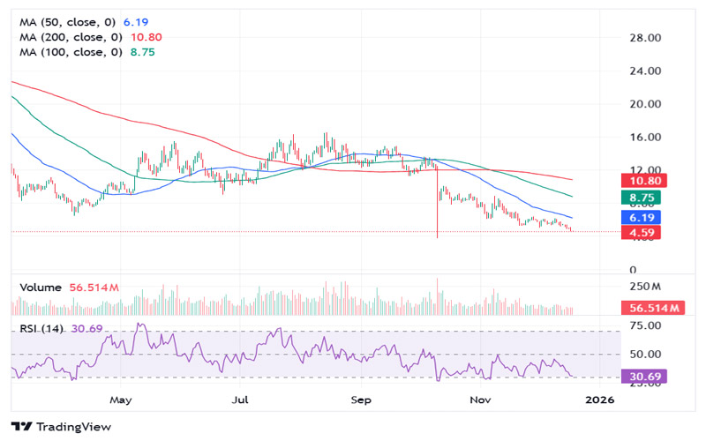Image resolution: width=706 pixels, height=441 pixels.
Task: Click the 2026 label on time axis
Action: [x=599, y=400]
